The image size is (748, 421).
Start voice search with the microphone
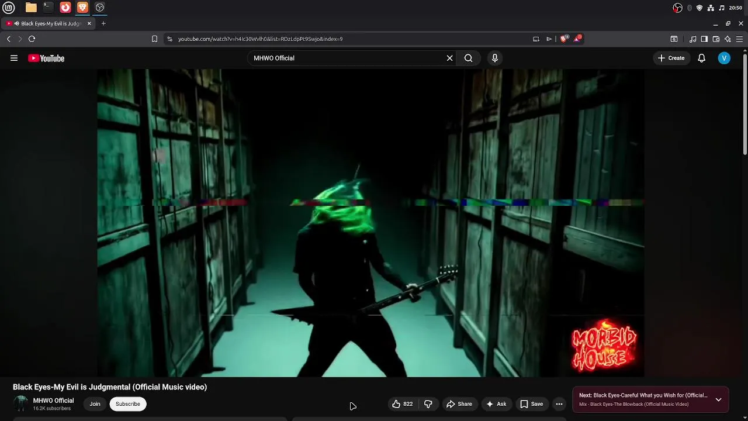(495, 58)
